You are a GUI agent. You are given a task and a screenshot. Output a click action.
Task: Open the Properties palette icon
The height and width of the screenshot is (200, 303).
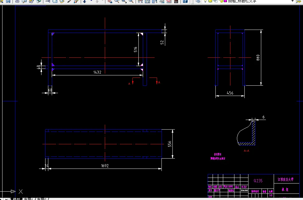click(140, 1)
